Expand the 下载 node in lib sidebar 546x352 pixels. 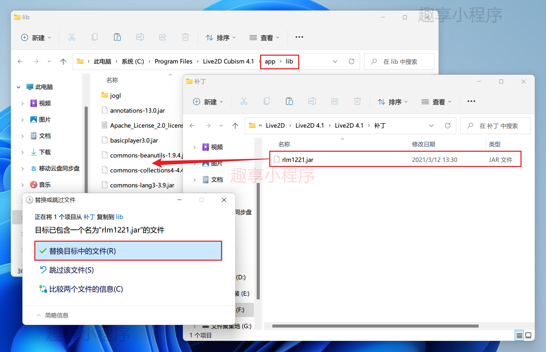pos(22,152)
